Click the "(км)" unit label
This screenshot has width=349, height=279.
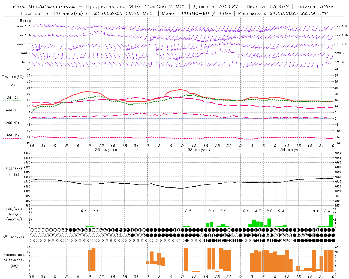click(14, 265)
